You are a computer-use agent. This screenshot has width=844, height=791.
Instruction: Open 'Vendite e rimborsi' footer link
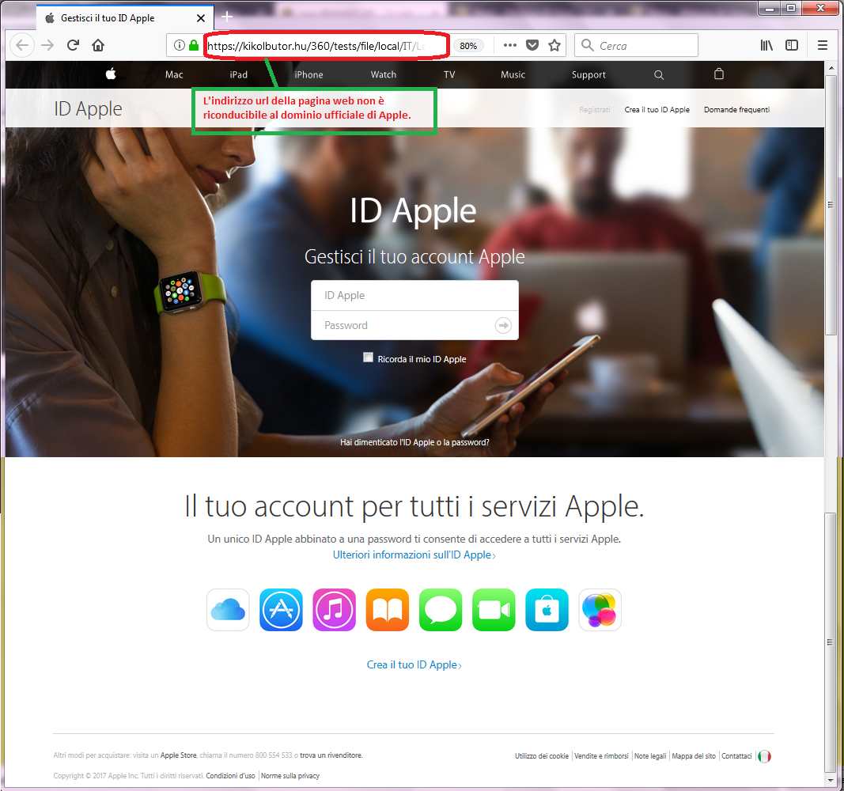click(x=601, y=756)
